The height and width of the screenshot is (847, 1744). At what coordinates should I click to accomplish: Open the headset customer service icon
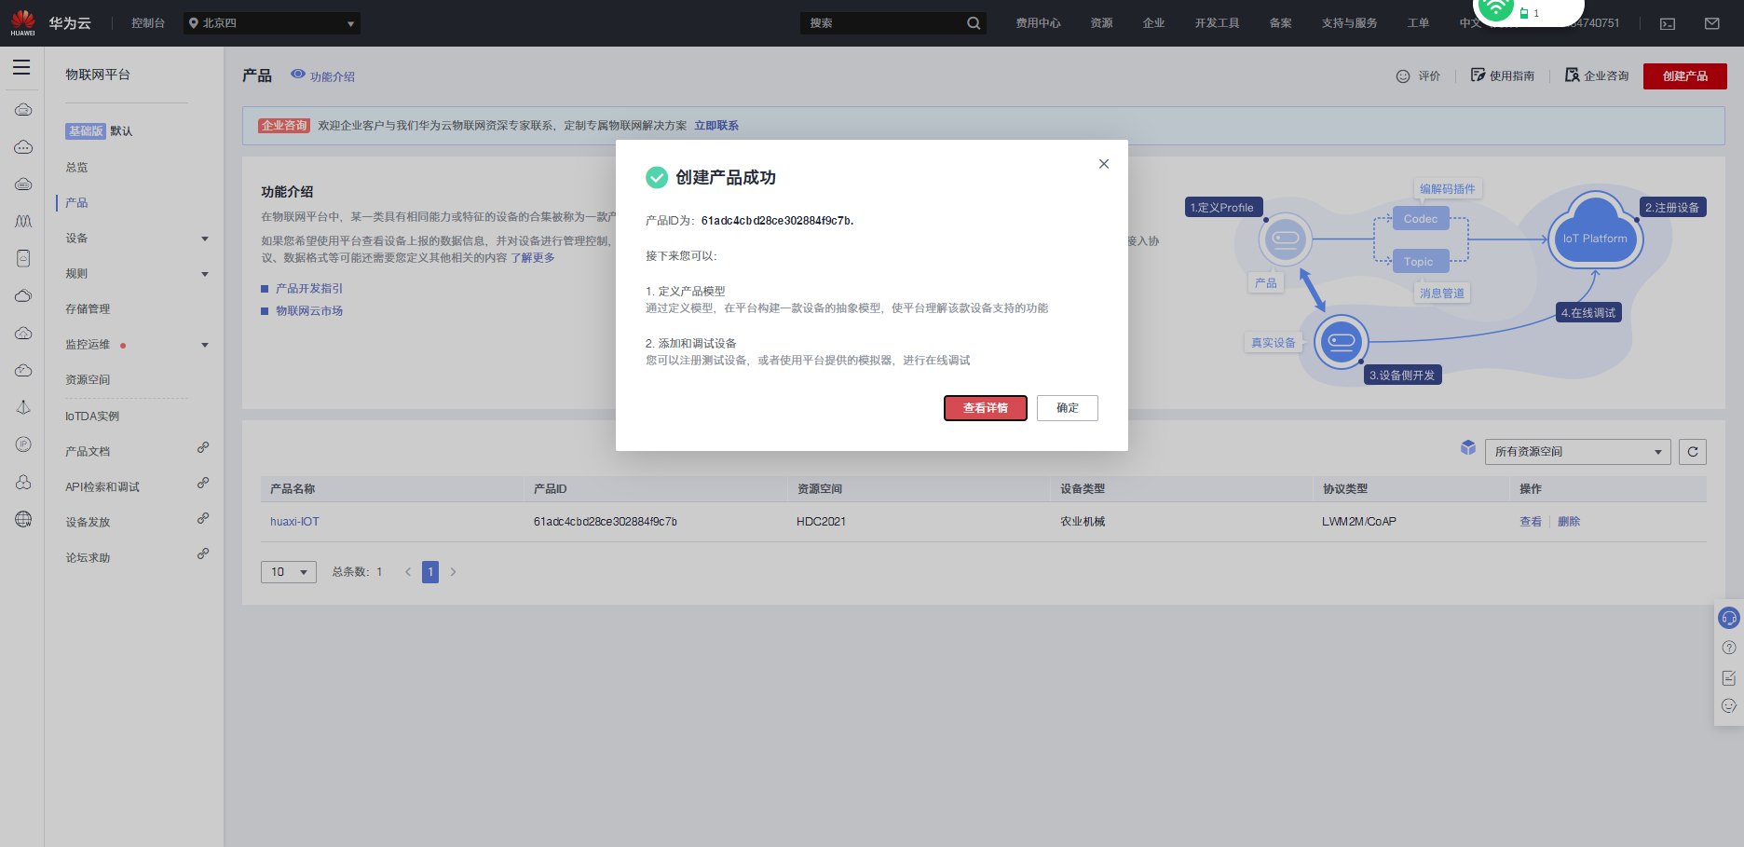[1729, 618]
